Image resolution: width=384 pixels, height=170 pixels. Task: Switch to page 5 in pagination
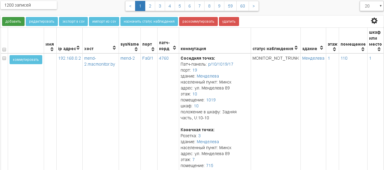point(179,6)
